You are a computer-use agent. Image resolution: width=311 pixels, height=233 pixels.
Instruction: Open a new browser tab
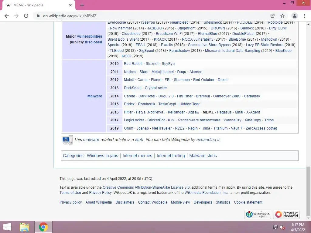pos(82,5)
